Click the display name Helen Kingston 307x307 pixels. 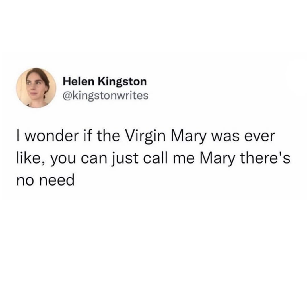coord(105,81)
